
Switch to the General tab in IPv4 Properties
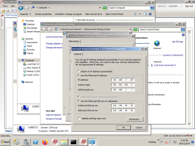(78, 54)
